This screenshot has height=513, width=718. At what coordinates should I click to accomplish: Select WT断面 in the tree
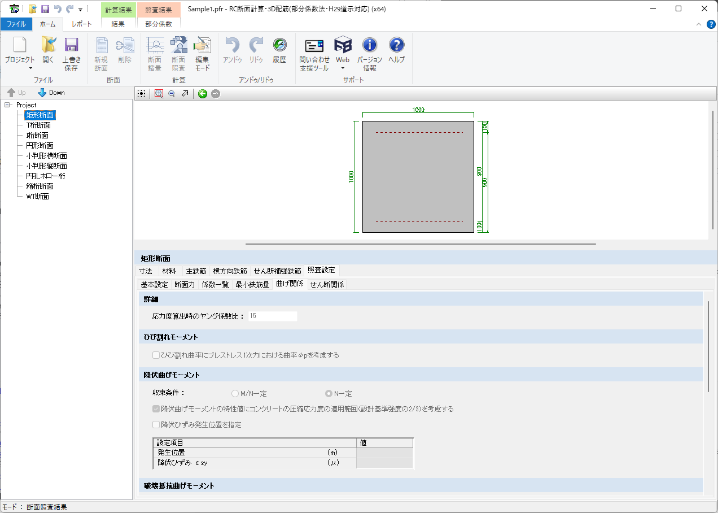[x=38, y=197]
